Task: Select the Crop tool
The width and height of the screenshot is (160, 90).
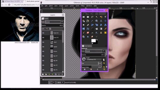Action: coord(88,25)
